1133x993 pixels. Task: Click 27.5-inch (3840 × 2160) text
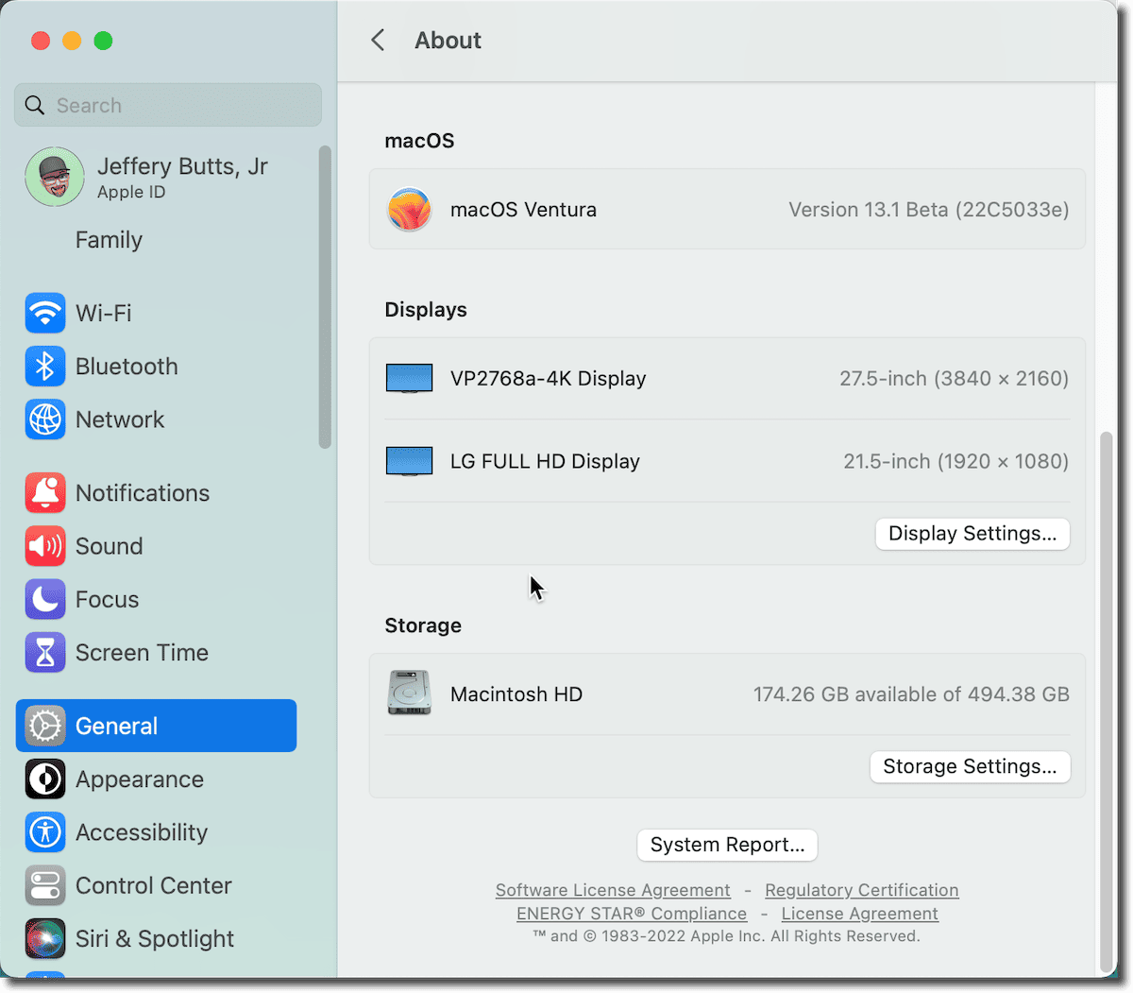[x=954, y=379]
